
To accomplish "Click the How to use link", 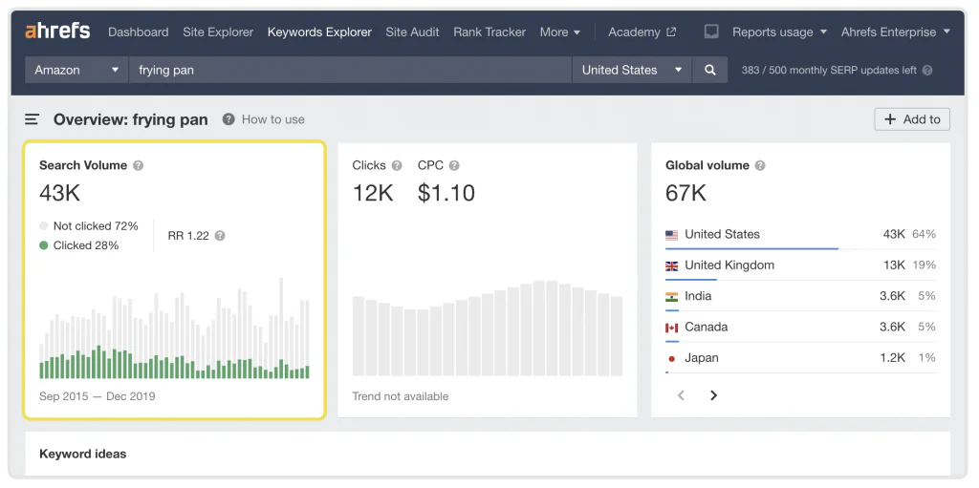I will [x=272, y=119].
